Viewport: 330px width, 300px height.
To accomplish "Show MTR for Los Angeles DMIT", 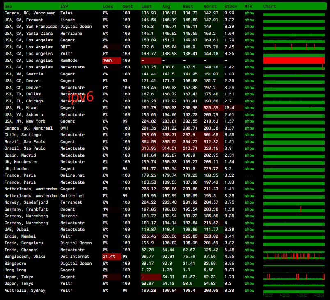I will pyautogui.click(x=250, y=47).
